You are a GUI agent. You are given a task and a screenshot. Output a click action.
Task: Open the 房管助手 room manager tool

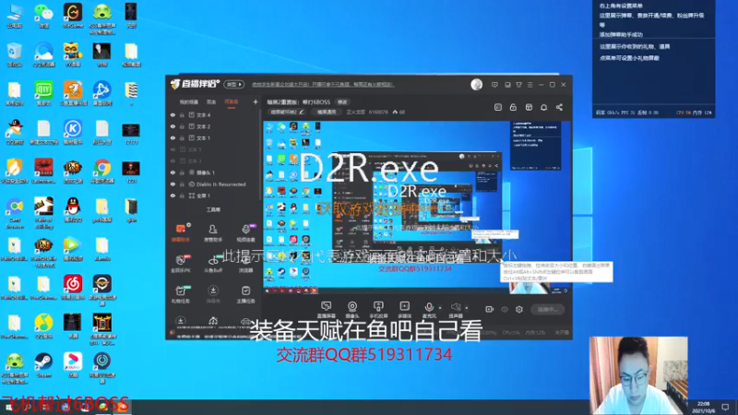[x=213, y=233]
